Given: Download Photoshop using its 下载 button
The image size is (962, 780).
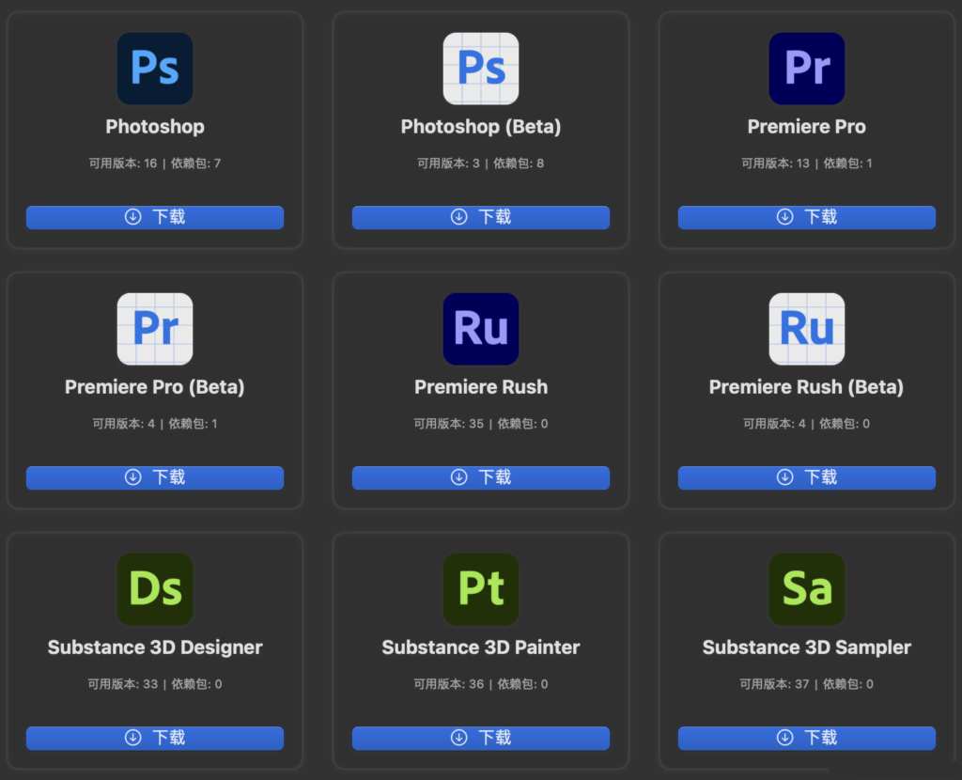Looking at the screenshot, I should pyautogui.click(x=154, y=216).
